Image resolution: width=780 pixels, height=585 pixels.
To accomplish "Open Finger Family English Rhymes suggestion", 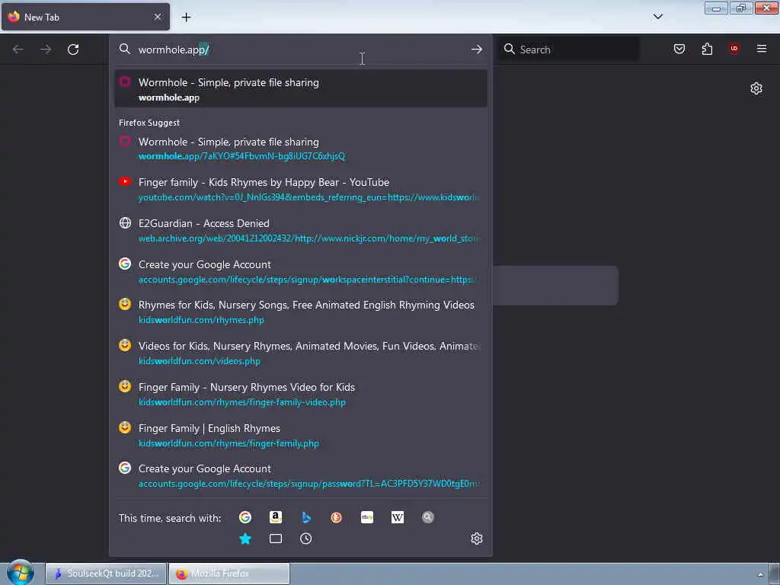I will pos(300,435).
